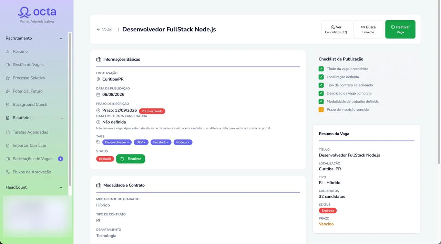Click the Tarefas Agendadas calendar icon

[8, 132]
